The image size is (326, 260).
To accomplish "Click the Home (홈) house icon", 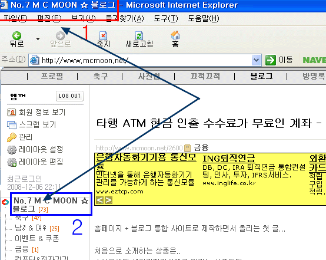I will (x=175, y=35).
